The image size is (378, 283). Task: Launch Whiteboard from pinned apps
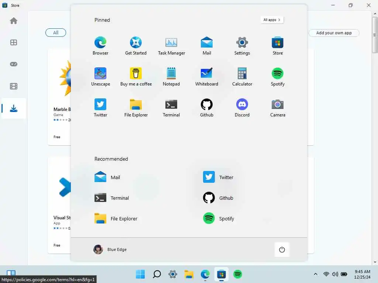(x=207, y=77)
